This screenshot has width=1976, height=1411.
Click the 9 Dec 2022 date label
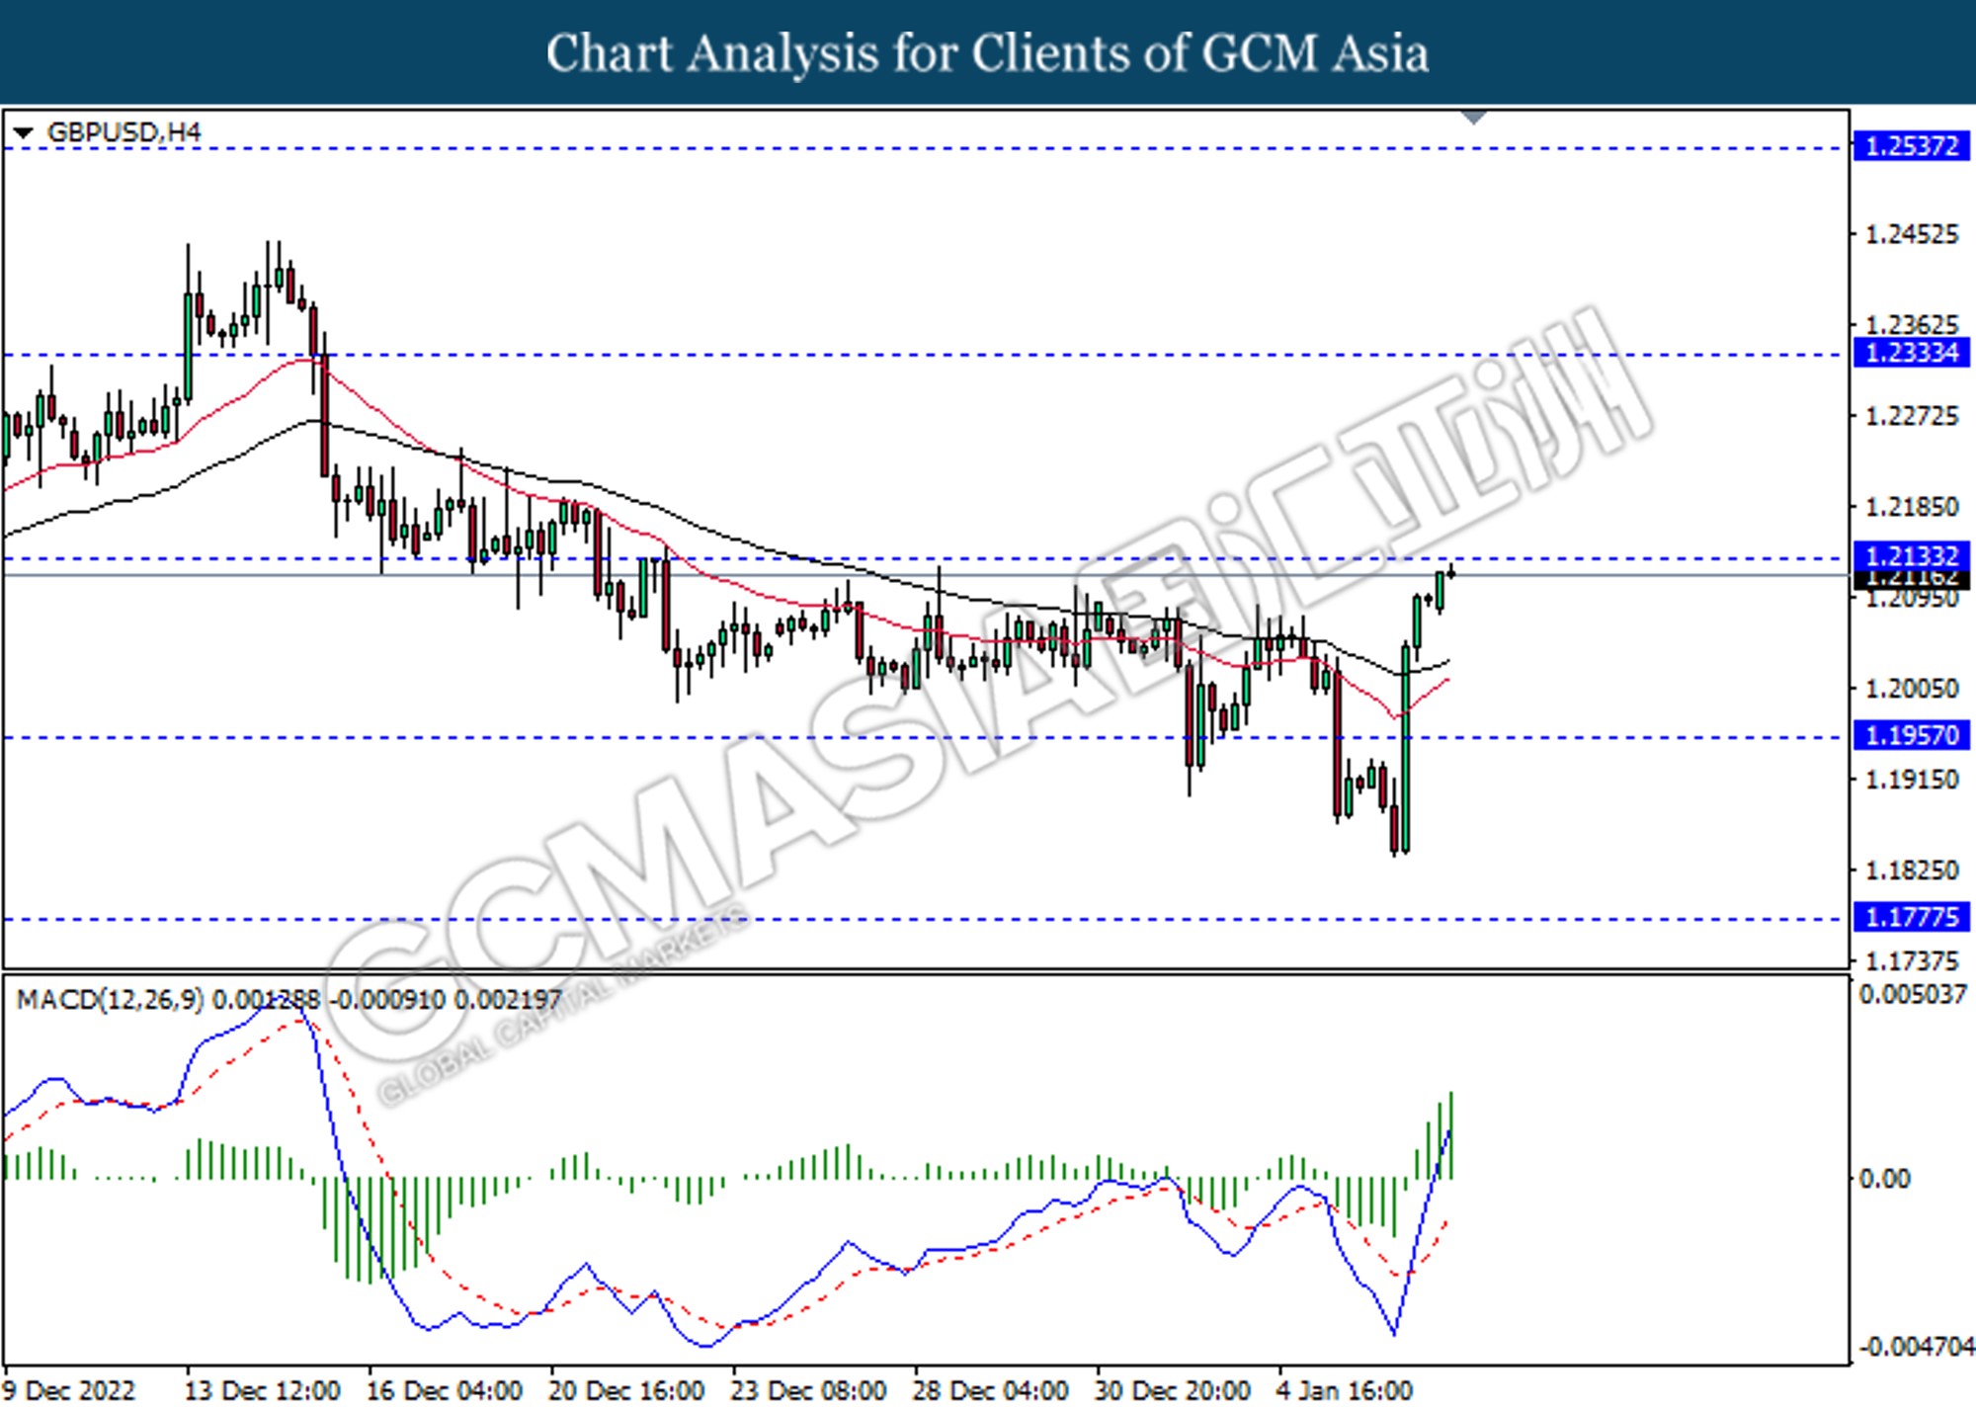69,1390
